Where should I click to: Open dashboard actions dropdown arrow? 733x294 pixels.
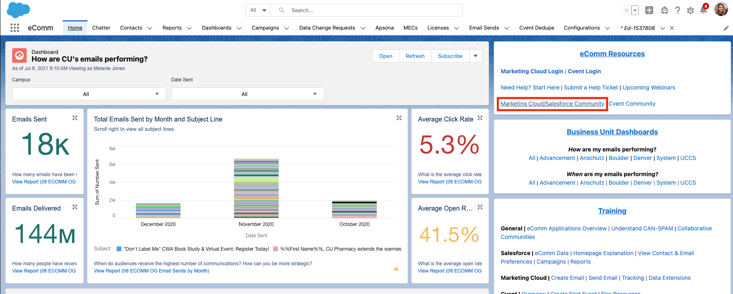(x=476, y=56)
